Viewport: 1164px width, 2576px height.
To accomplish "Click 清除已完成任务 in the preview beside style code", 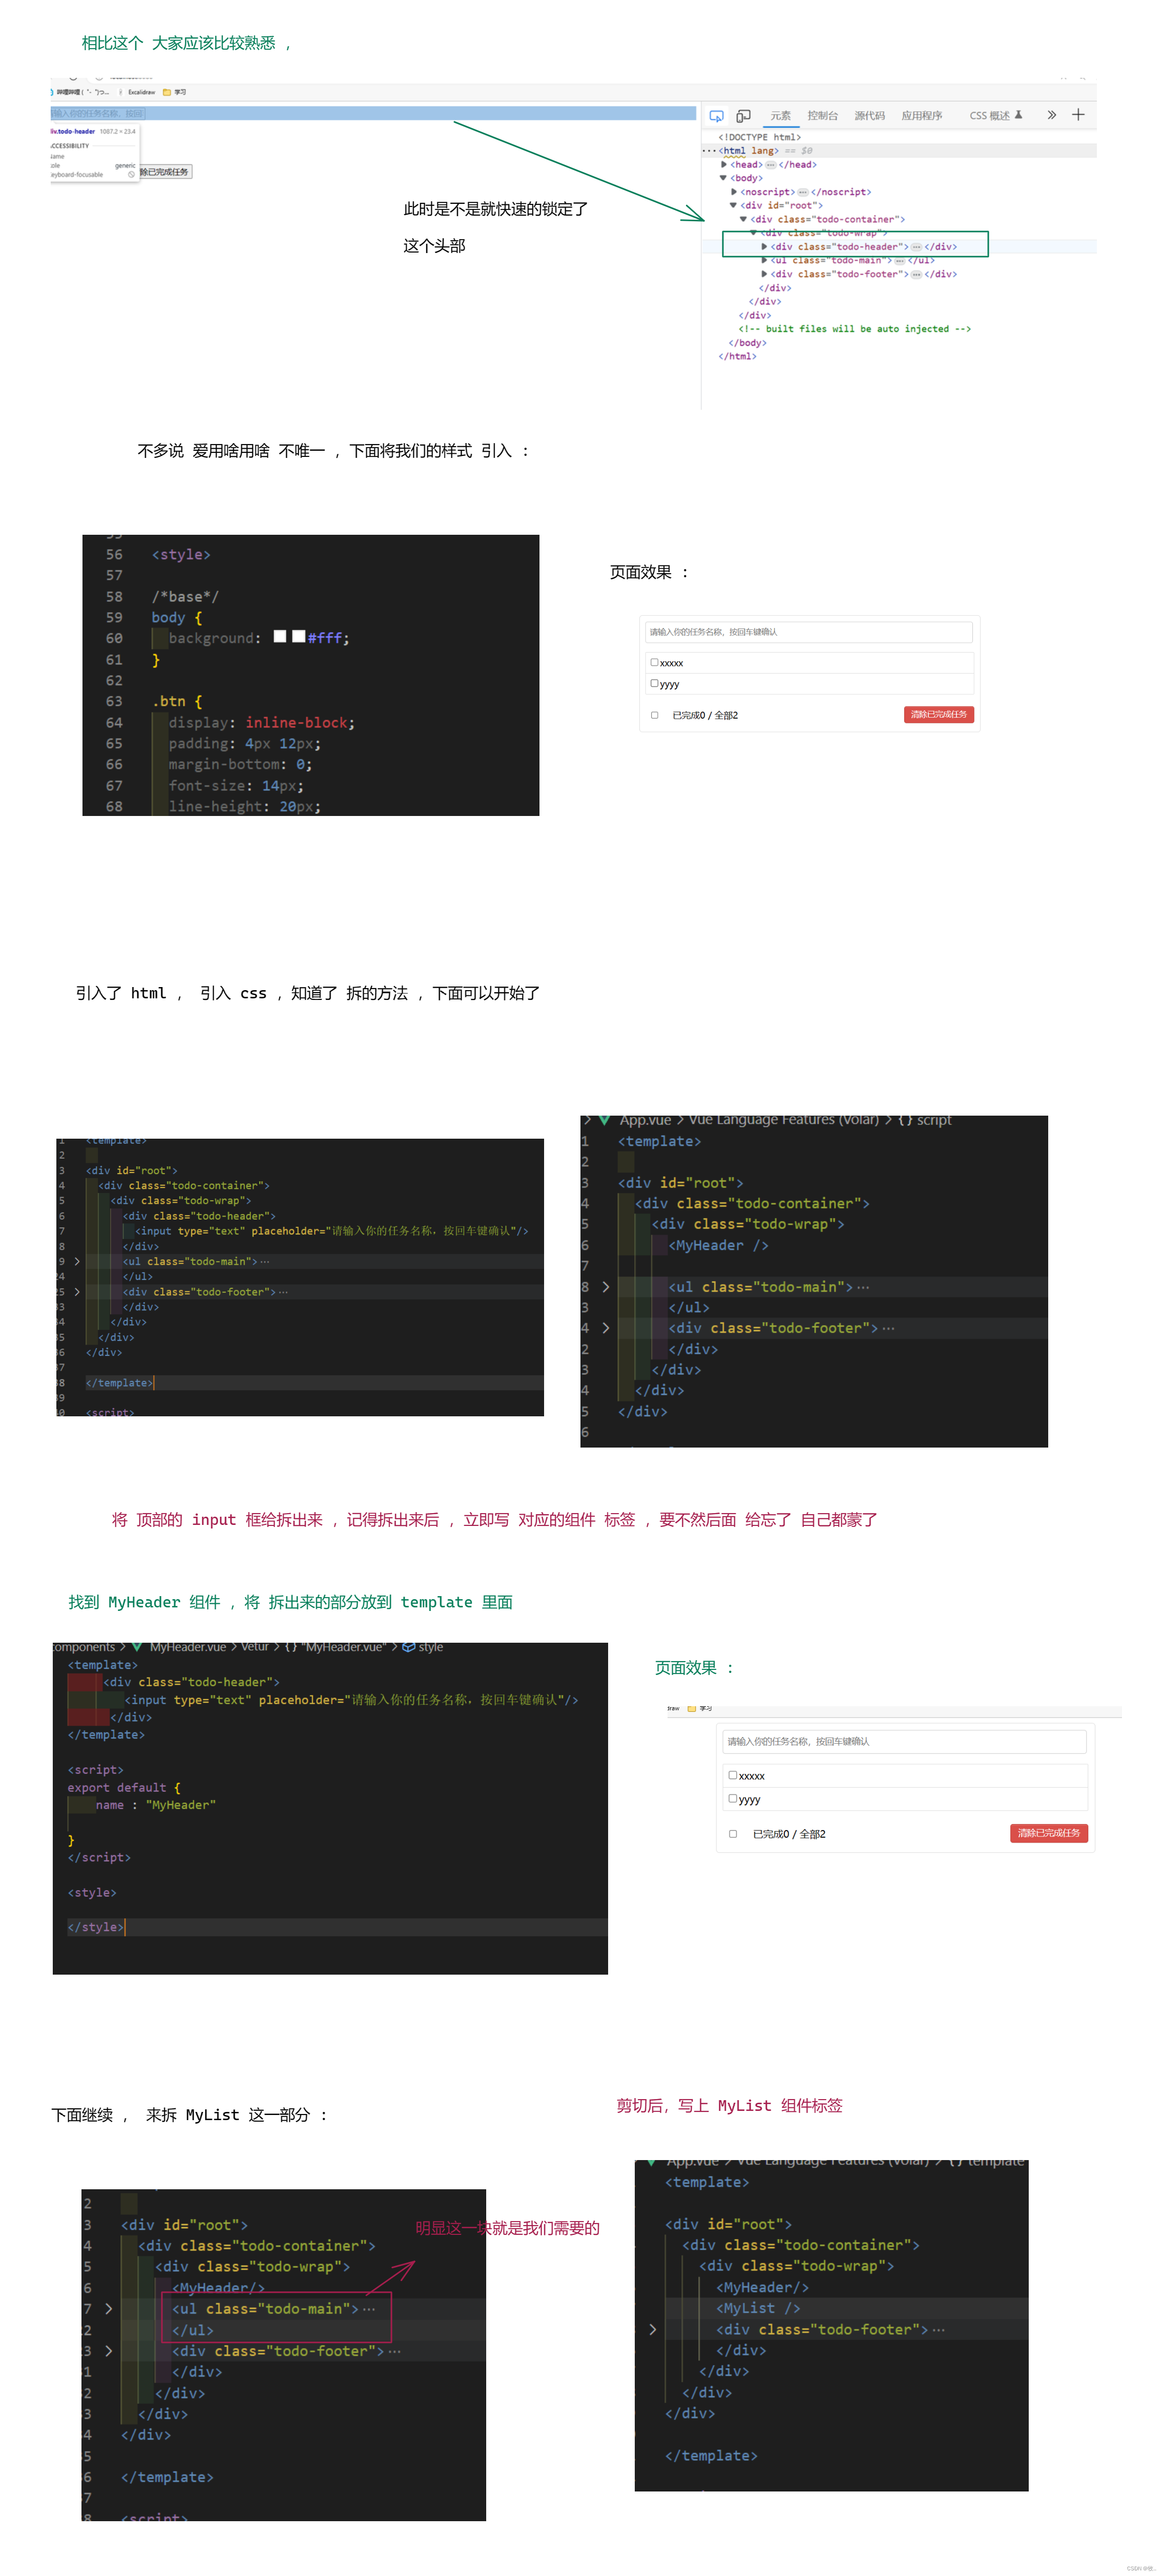I will pos(939,715).
